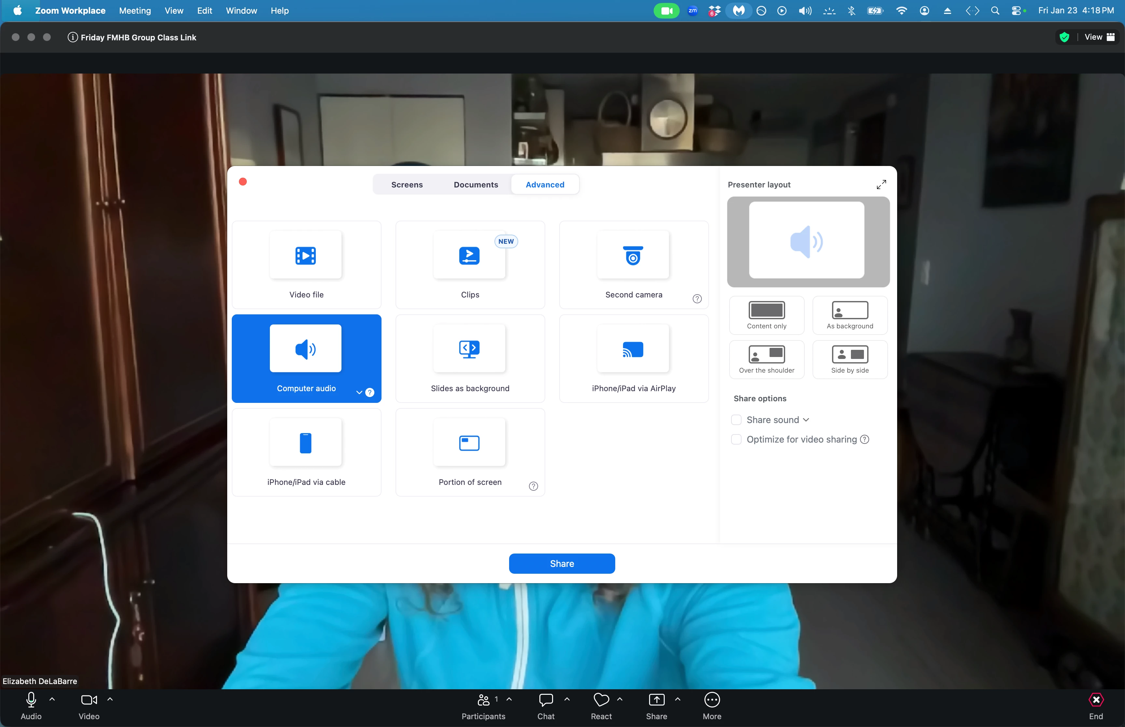Choose Portion of screen option

tap(470, 452)
